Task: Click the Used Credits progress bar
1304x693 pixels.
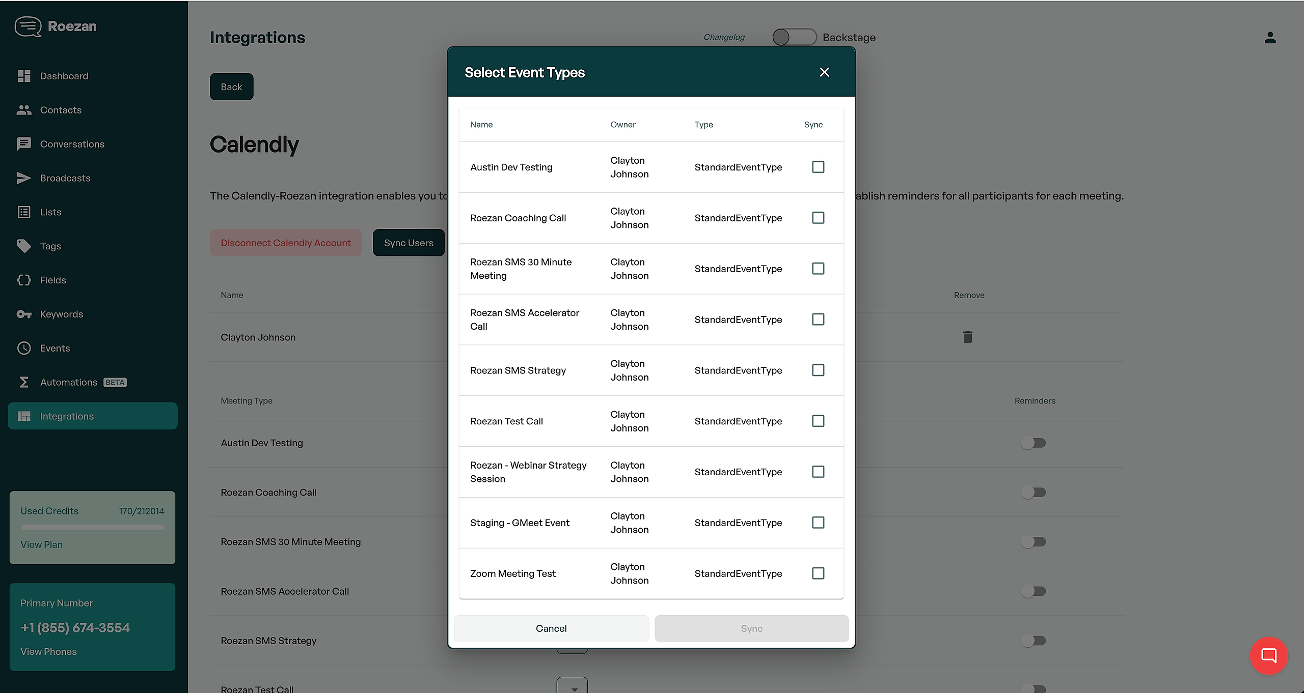Action: (92, 528)
